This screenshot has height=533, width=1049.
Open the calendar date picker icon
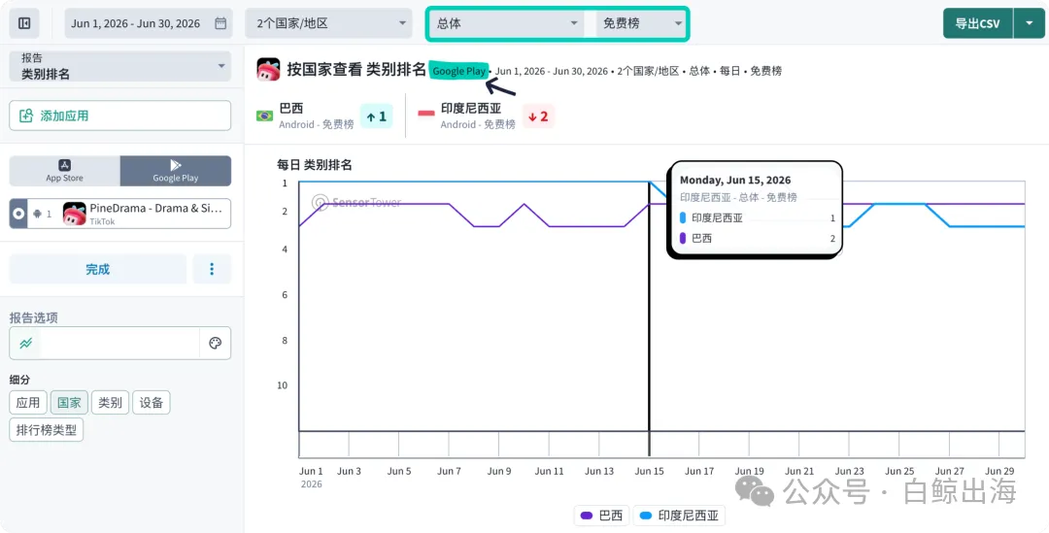220,23
